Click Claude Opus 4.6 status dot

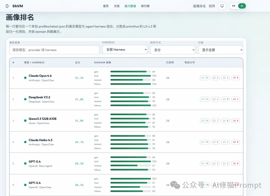tap(25, 78)
